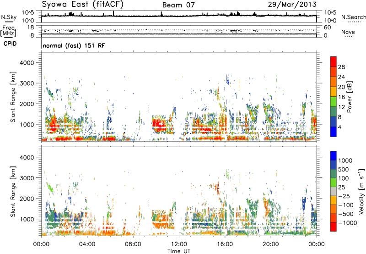The image size is (366, 254).
Task: Select the '-25' label on the velocity scale
Action: pyautogui.click(x=344, y=196)
